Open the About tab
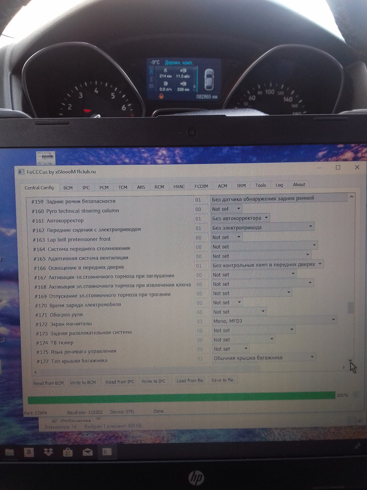Viewport: 367px width, 490px height. tap(299, 185)
